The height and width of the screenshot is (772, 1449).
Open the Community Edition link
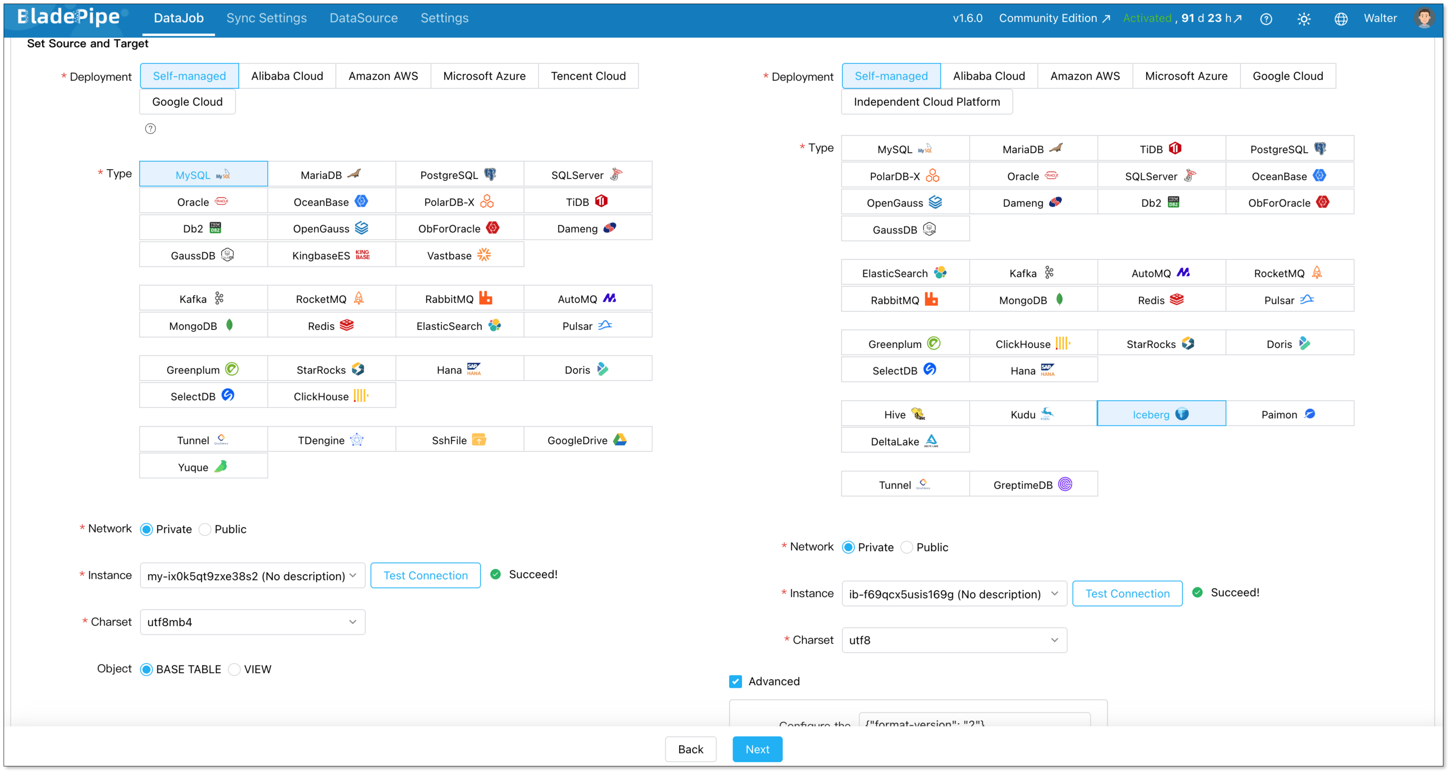(1054, 18)
